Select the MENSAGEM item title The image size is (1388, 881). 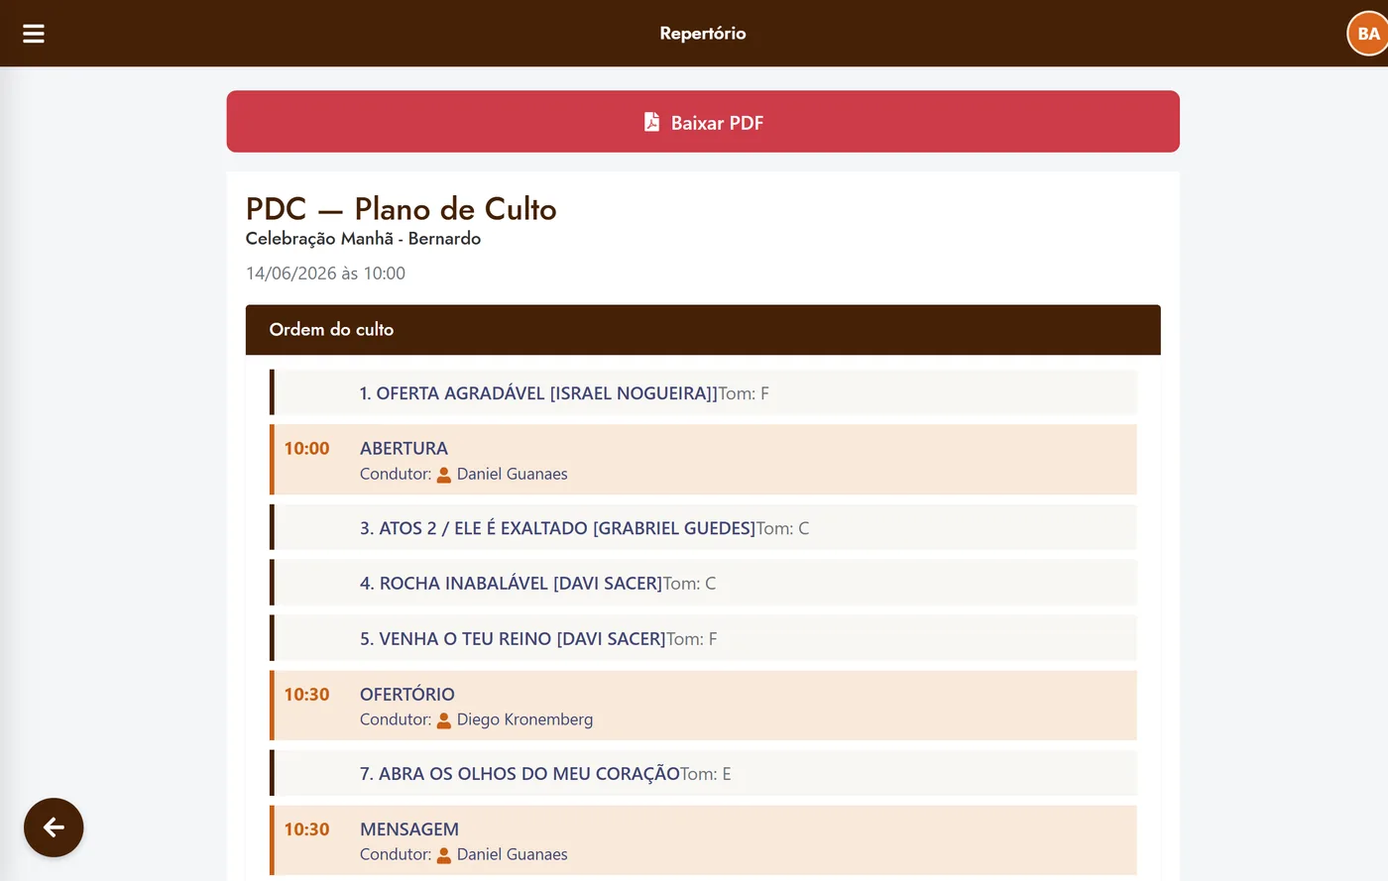click(408, 829)
